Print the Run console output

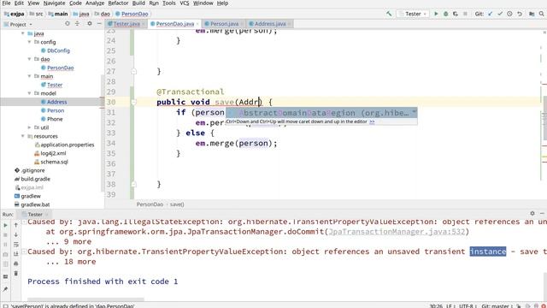[15, 264]
